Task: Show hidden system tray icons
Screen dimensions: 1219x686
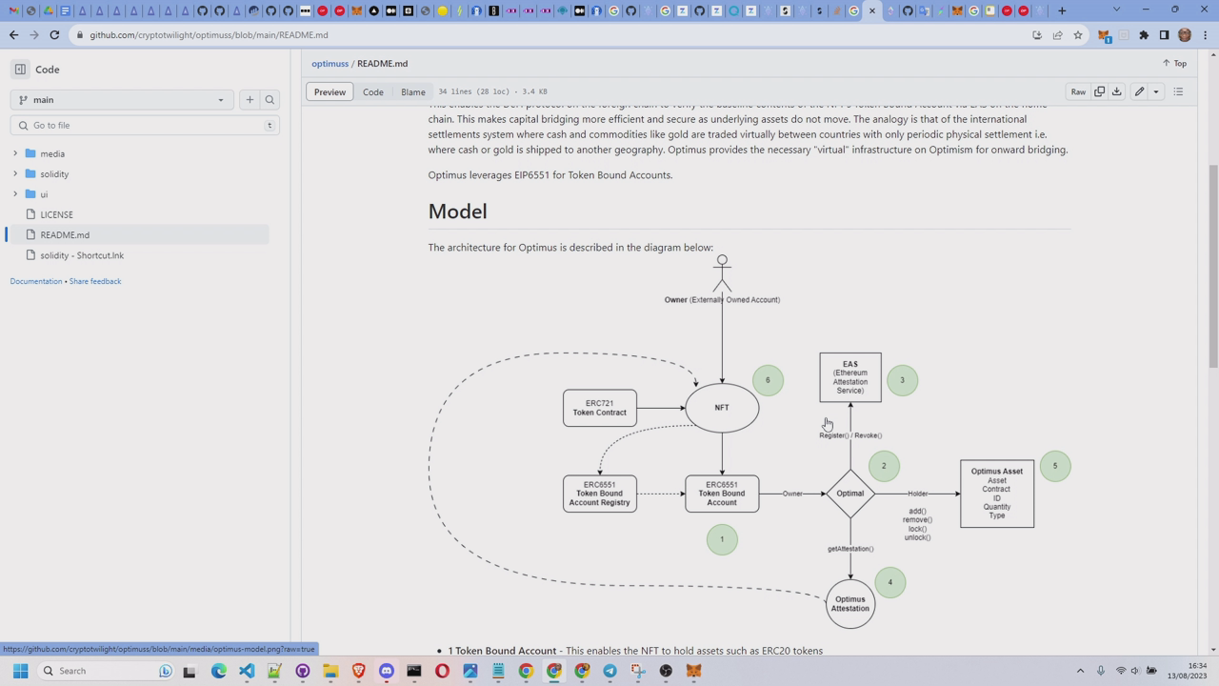Action: click(x=1080, y=671)
